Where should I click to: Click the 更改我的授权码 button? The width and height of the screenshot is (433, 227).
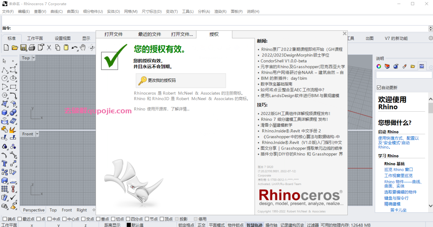point(181,81)
